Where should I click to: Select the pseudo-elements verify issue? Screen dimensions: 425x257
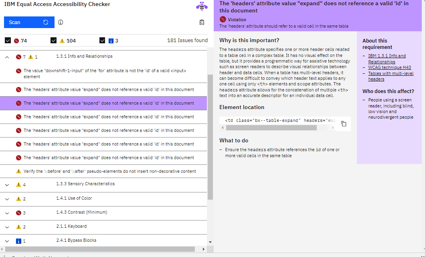point(103,171)
